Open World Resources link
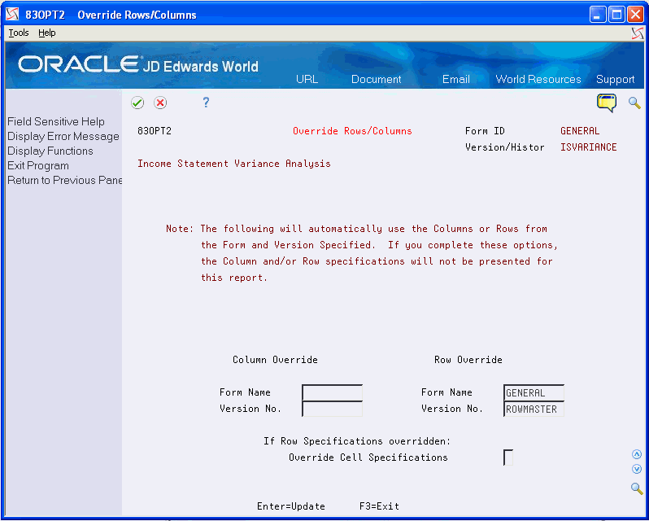The height and width of the screenshot is (521, 649). (538, 79)
